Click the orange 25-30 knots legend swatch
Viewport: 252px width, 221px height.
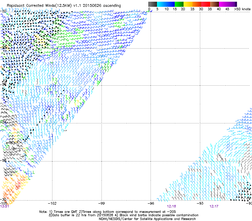click(x=197, y=4)
